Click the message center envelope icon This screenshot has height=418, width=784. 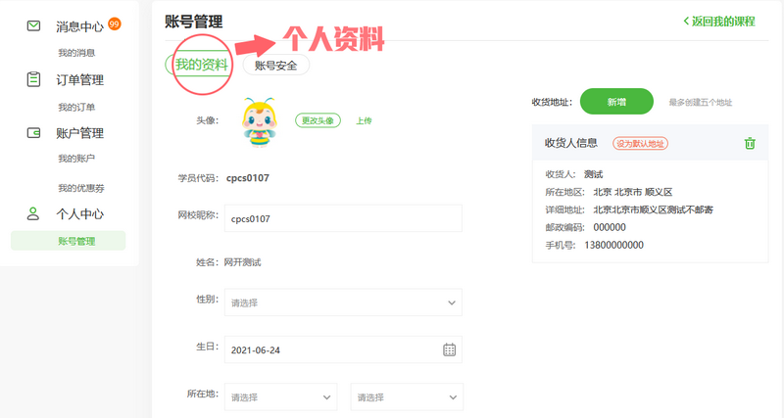[x=34, y=26]
